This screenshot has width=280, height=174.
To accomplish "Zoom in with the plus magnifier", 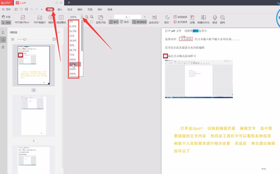I will point(92,17).
